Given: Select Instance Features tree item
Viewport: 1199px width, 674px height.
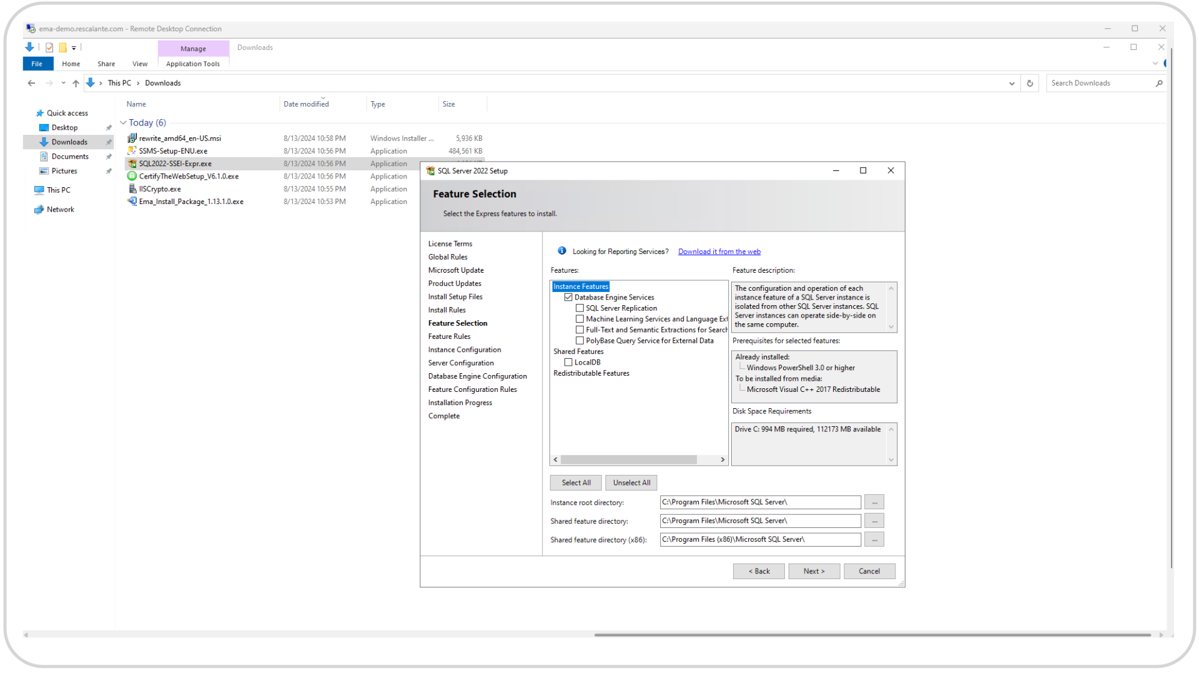Looking at the screenshot, I should tap(580, 286).
